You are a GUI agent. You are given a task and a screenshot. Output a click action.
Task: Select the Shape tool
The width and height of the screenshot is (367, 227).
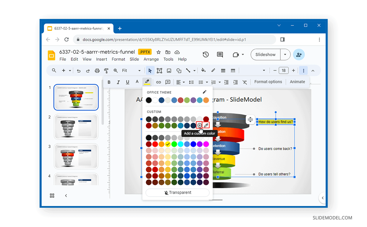pos(179,70)
